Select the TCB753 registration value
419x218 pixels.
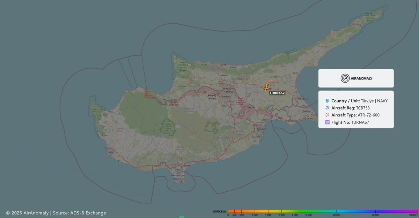(363, 108)
